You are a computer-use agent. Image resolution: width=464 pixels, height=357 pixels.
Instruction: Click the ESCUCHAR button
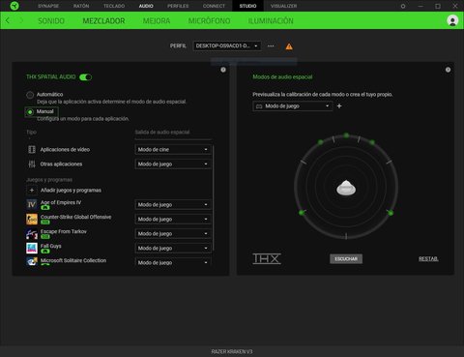346,258
